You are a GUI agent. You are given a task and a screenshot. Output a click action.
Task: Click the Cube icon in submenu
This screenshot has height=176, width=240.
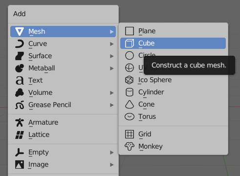click(130, 43)
